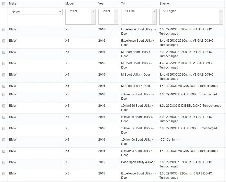
Task: Check the 2016 xDrive50i row checkbox
Action: [4, 151]
